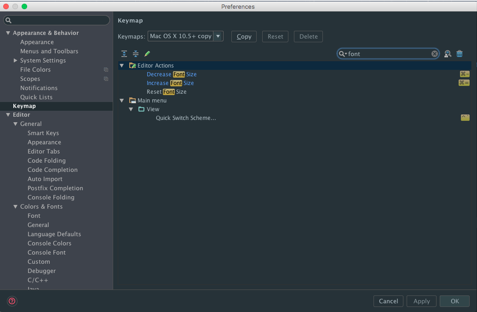This screenshot has height=312, width=477.
Task: Collapse the View tree node
Action: (131, 109)
